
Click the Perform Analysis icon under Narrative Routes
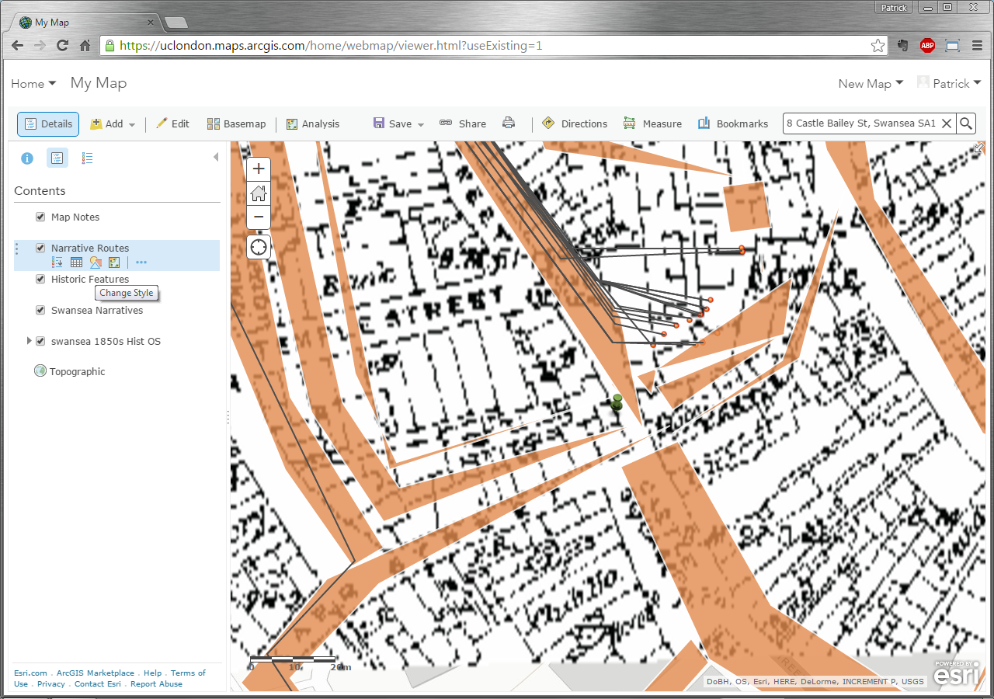[114, 263]
